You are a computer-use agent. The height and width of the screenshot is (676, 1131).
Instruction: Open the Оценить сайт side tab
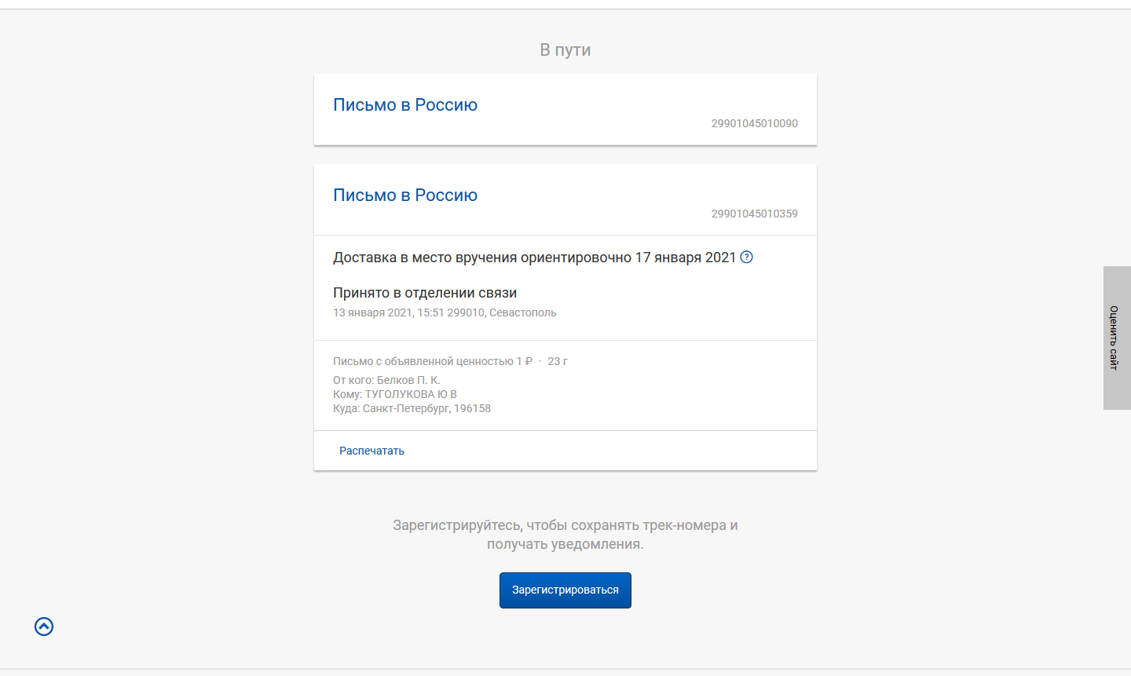(x=1115, y=338)
